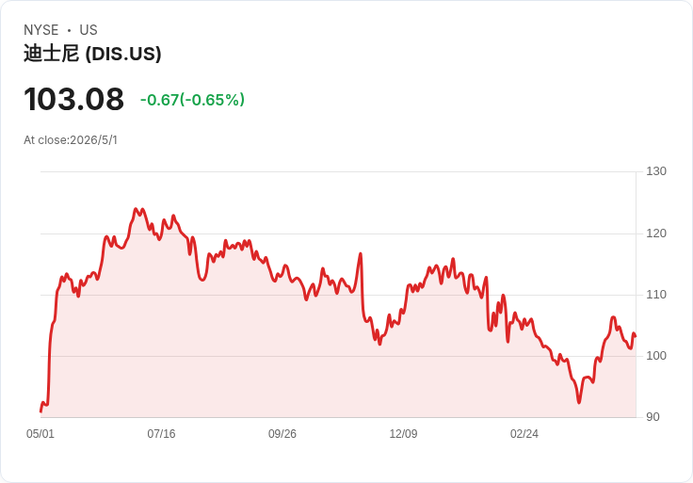Click the US market label
Screen dimensions: 693x483
(89, 30)
